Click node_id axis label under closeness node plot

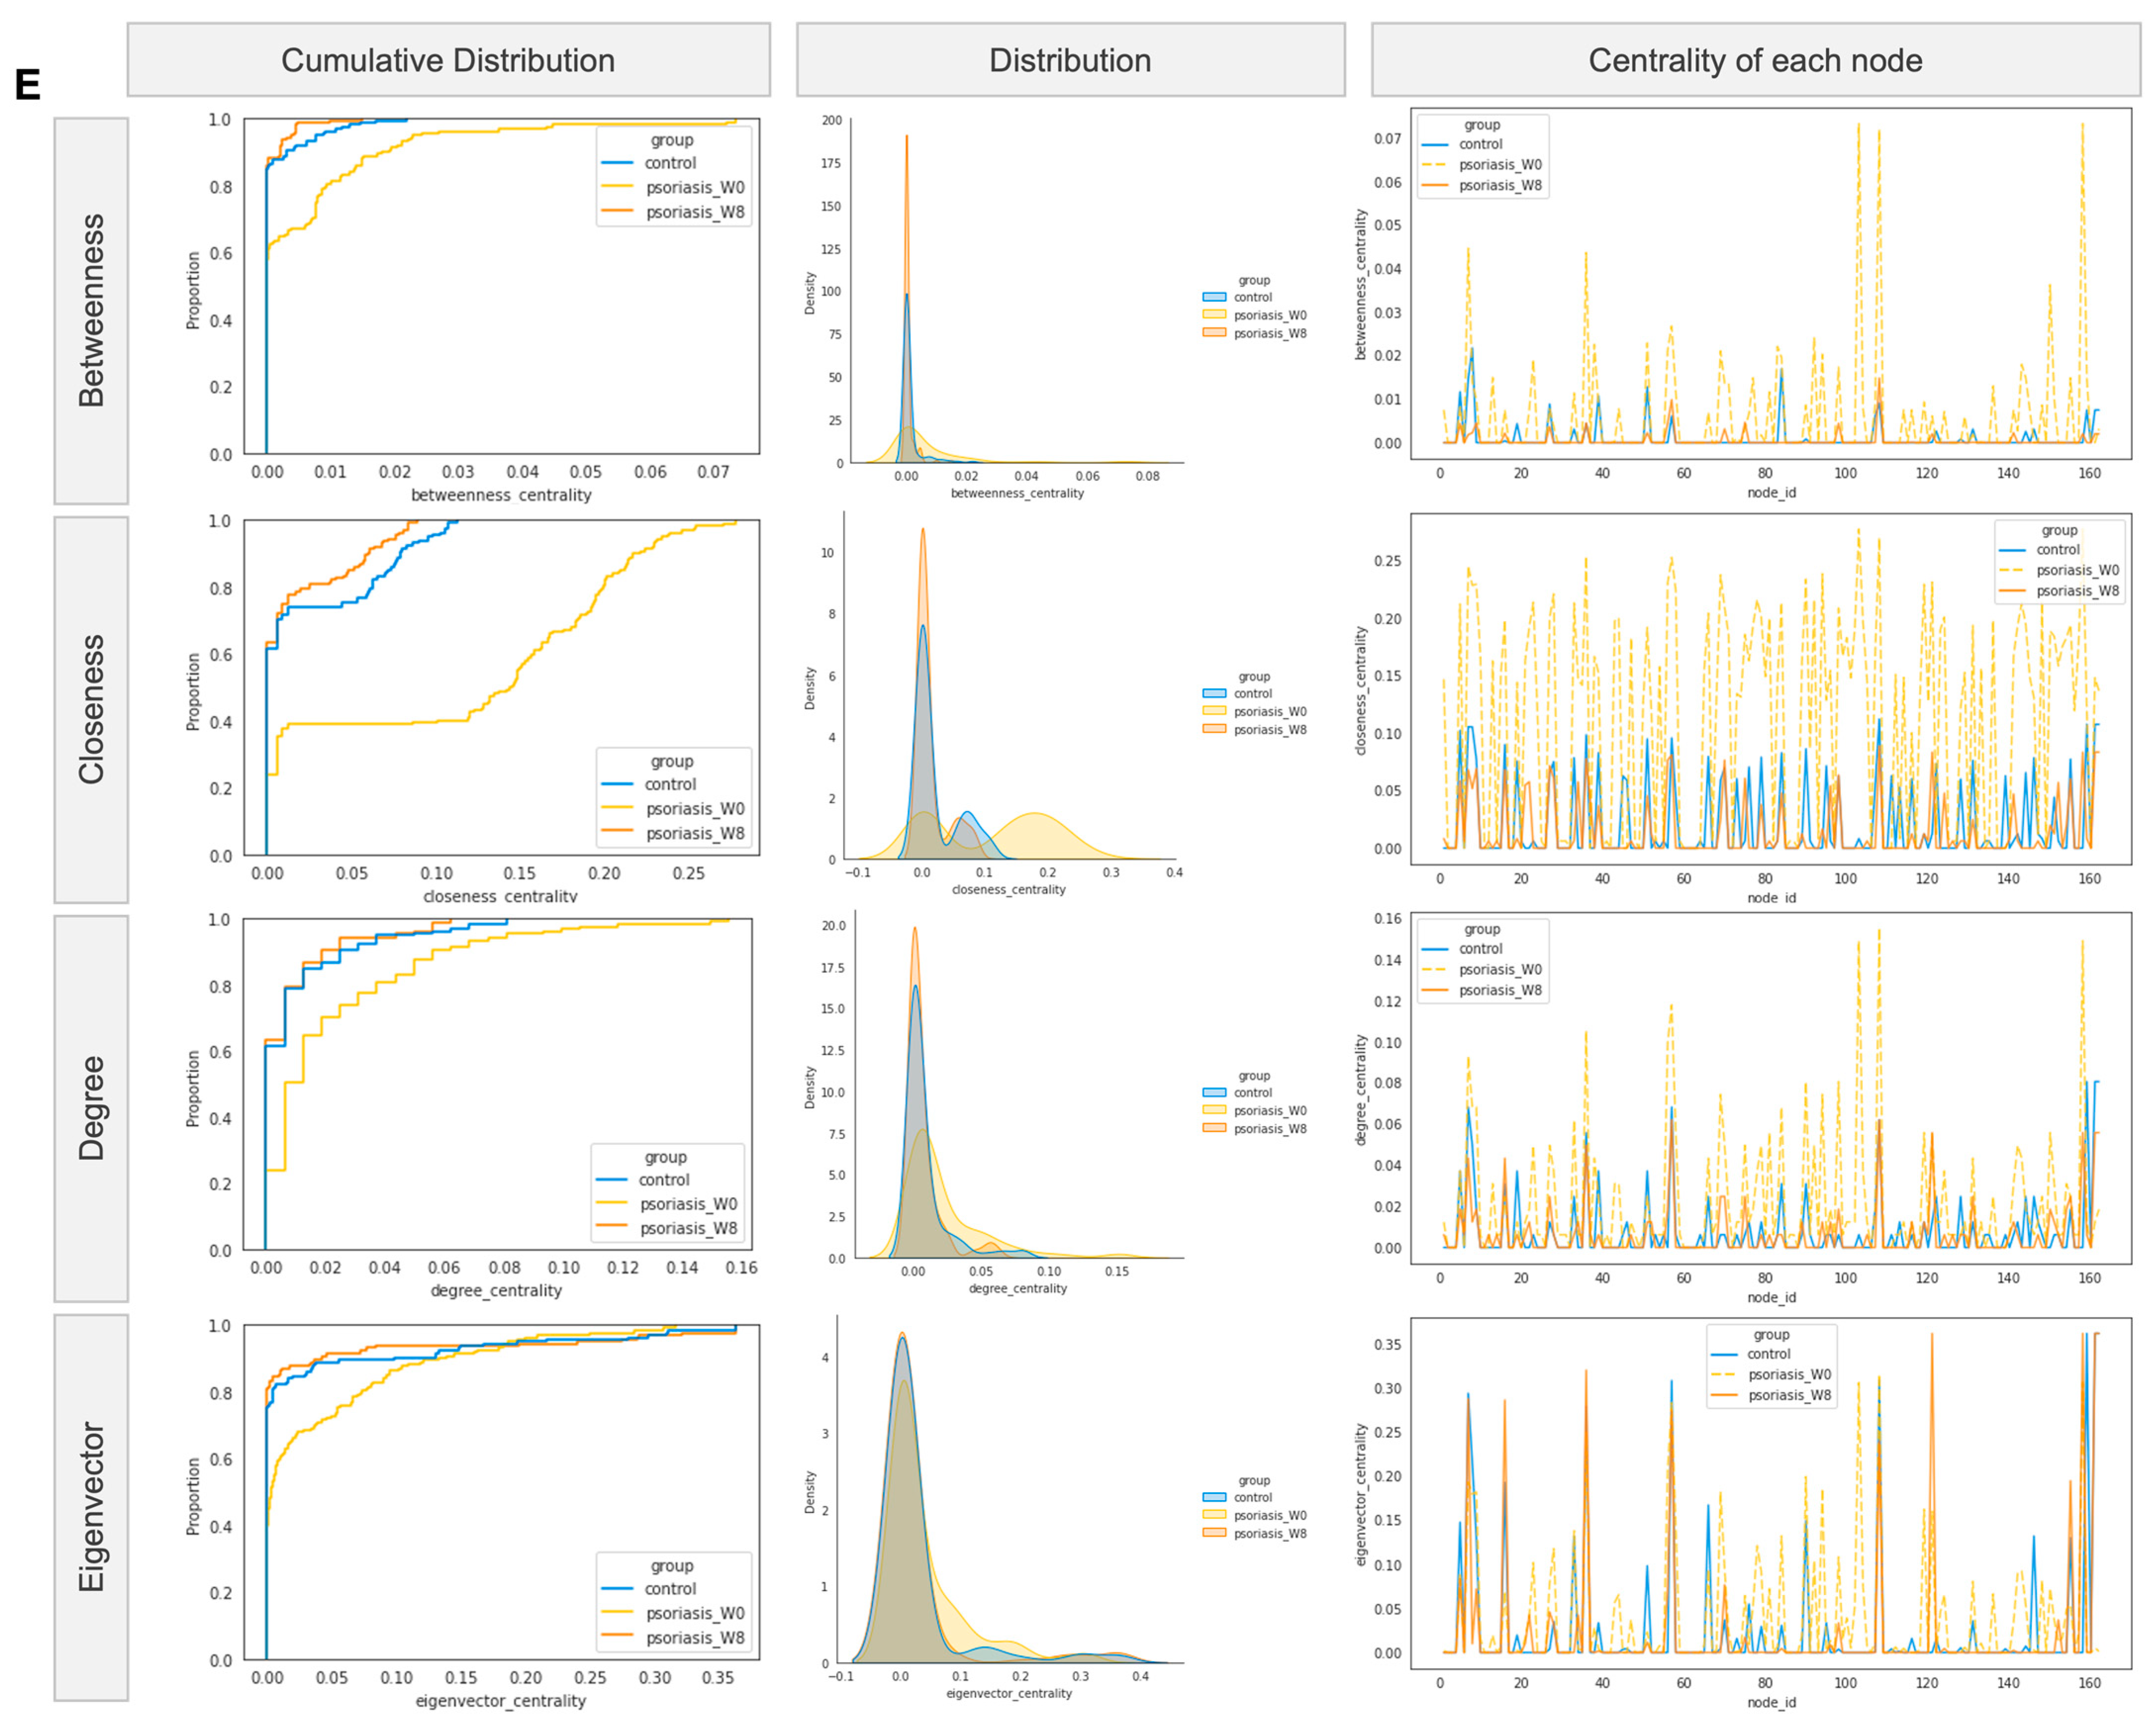tap(1771, 898)
